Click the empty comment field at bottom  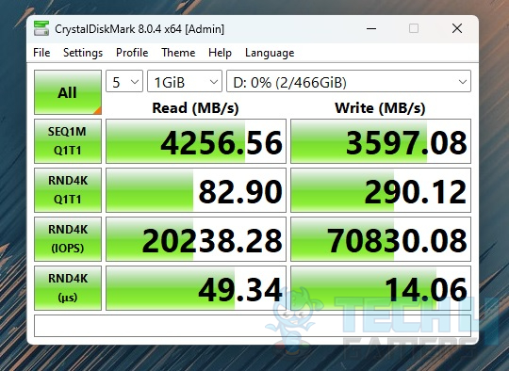(253, 326)
